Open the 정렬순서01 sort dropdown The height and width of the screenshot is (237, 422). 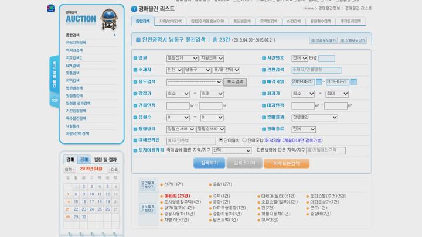[x=181, y=129]
